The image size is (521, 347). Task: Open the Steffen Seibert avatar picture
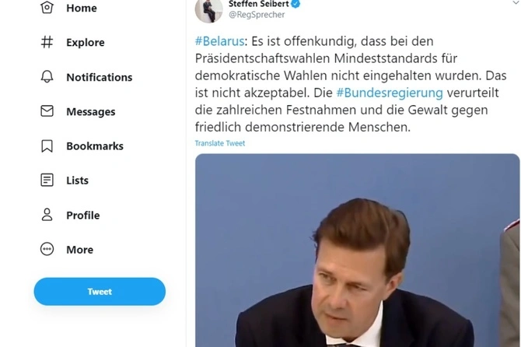point(209,9)
